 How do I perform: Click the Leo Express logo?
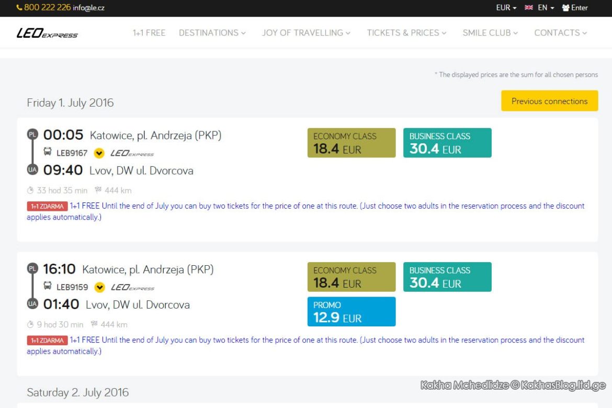47,33
